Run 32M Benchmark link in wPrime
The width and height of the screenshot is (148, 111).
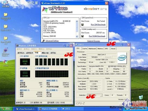98,25
